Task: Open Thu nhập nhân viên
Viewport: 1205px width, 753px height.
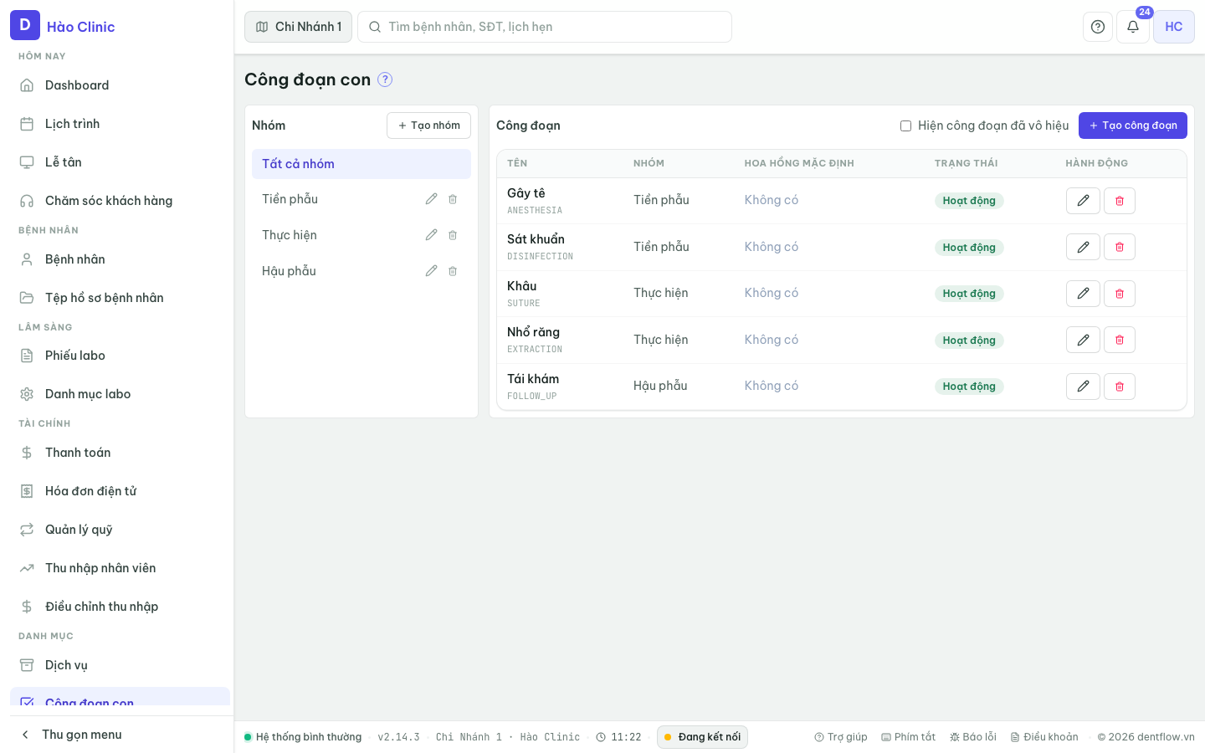Action: [x=120, y=568]
